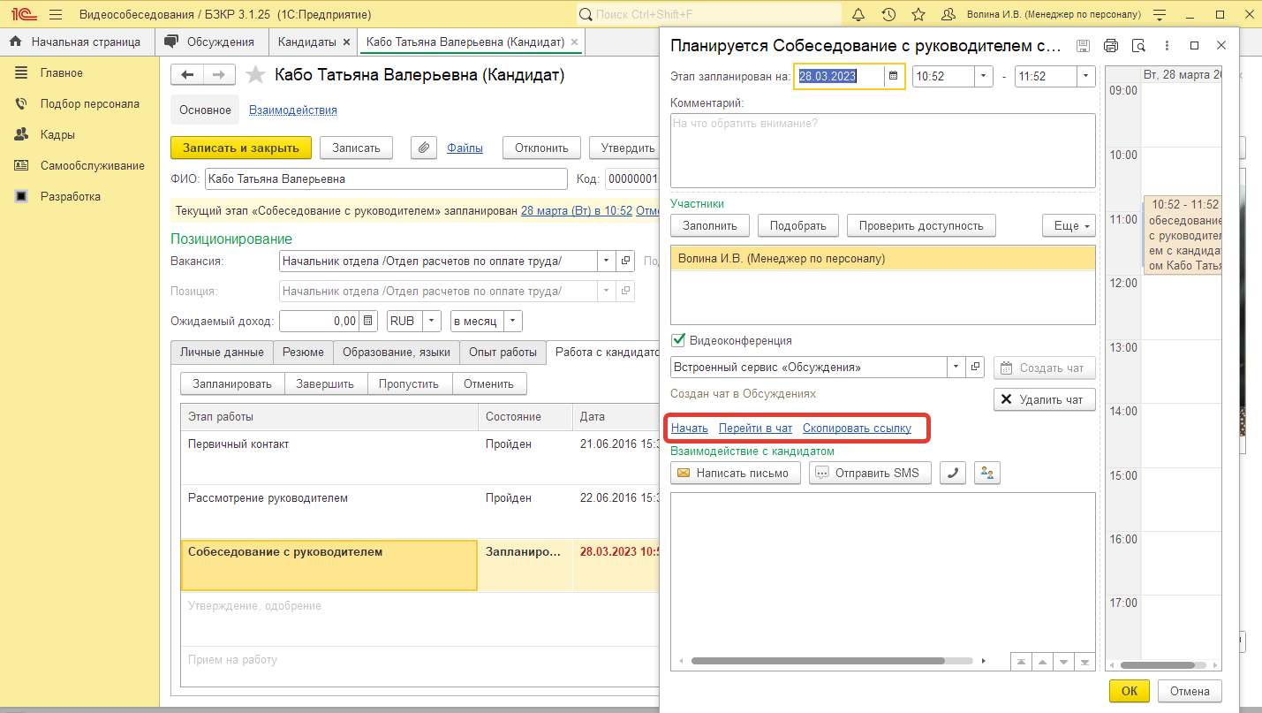The height and width of the screenshot is (713, 1262).
Task: Open the Взаимодействия link
Action: [293, 110]
